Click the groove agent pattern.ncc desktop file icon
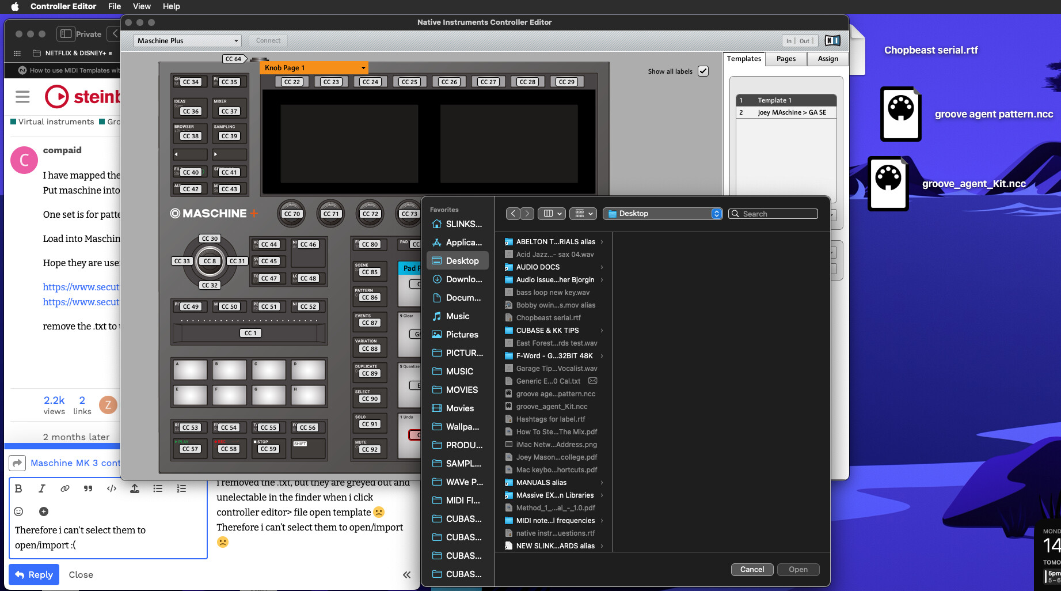1061x591 pixels. click(x=901, y=113)
